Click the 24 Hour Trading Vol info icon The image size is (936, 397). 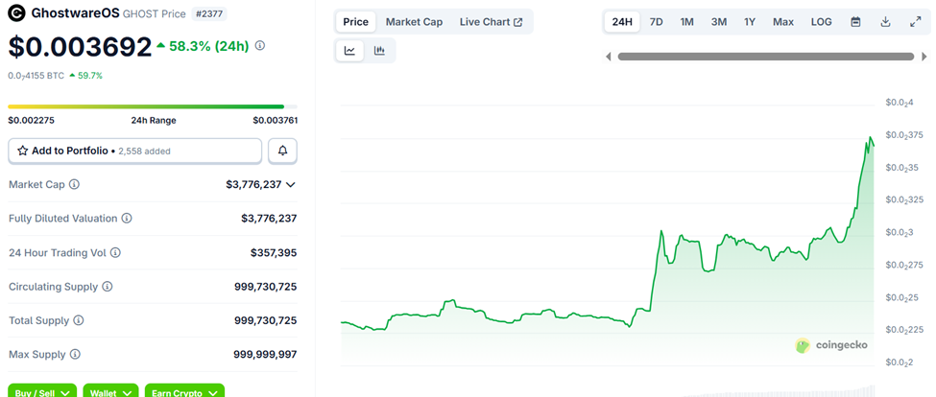tap(115, 253)
